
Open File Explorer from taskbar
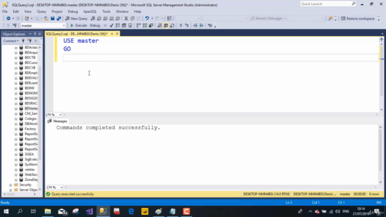coord(48,212)
